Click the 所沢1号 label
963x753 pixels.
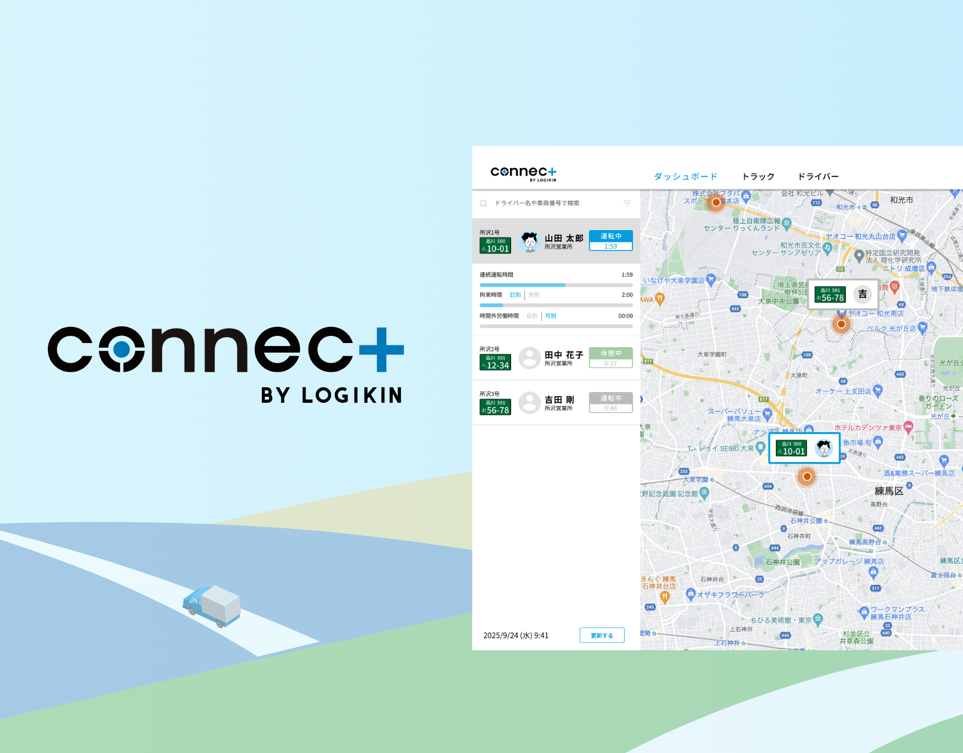(x=490, y=232)
